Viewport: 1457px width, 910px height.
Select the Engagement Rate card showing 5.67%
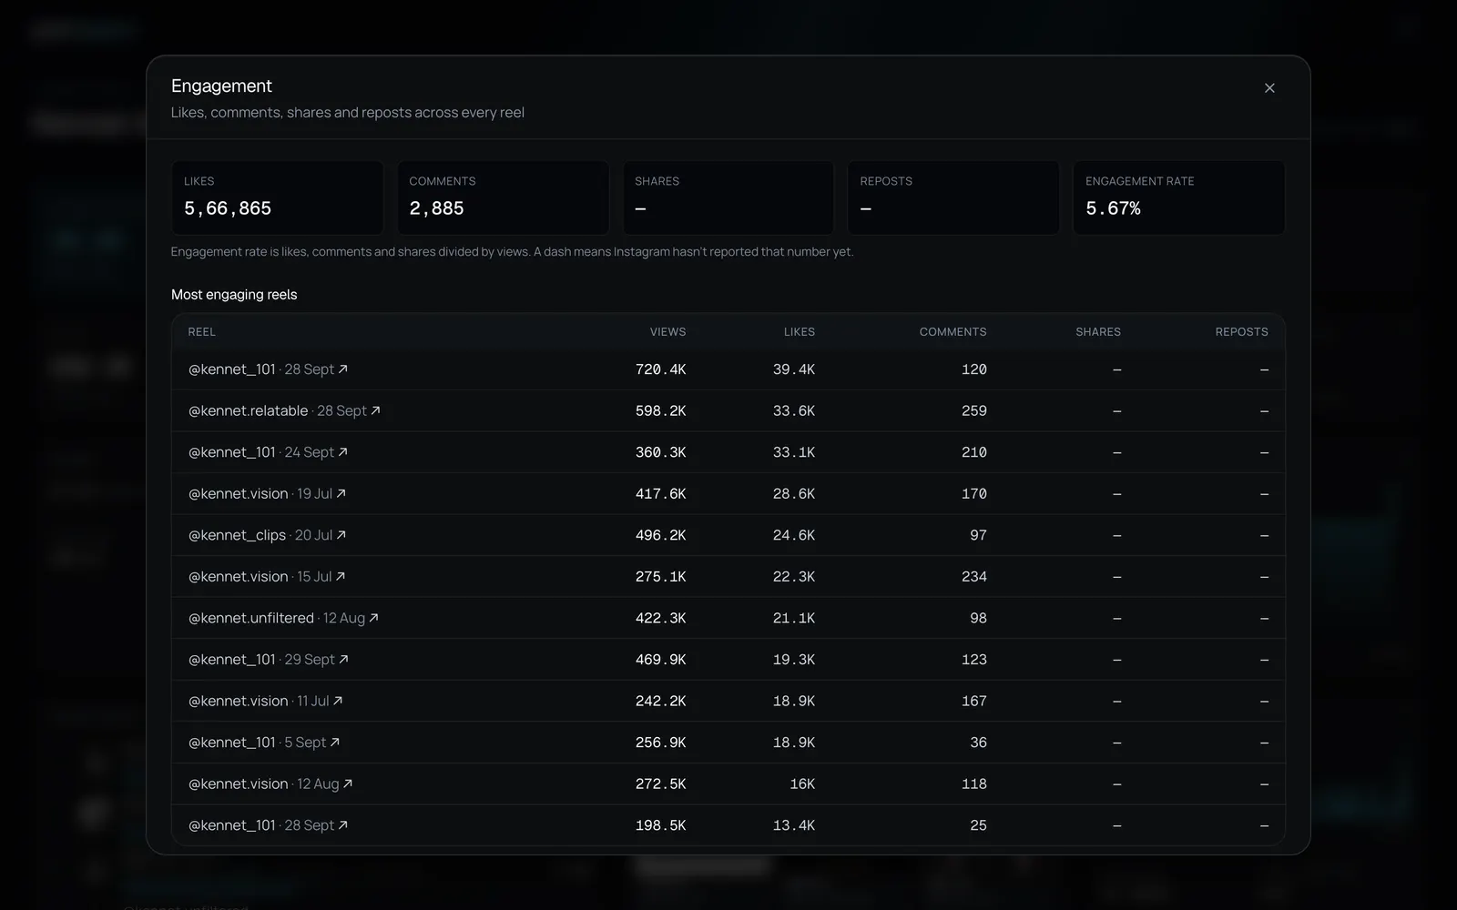1179,197
